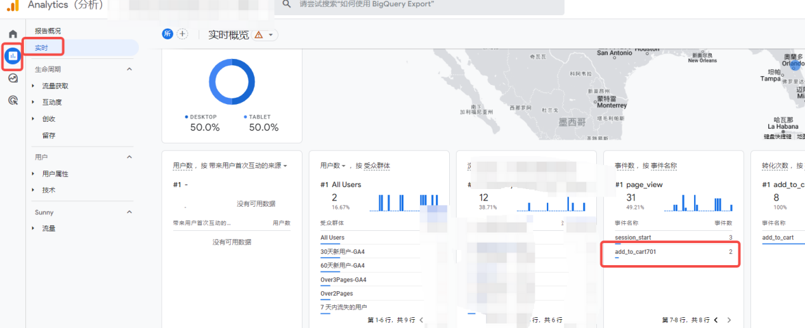This screenshot has height=328, width=805.
Task: Collapse the 用户 section chevron
Action: click(129, 157)
